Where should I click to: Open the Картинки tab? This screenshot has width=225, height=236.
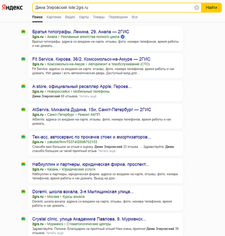point(54,17)
